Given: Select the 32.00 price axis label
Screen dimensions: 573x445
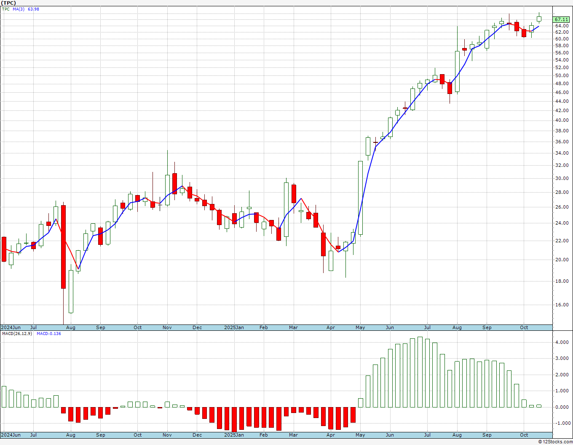Looking at the screenshot, I should point(562,165).
